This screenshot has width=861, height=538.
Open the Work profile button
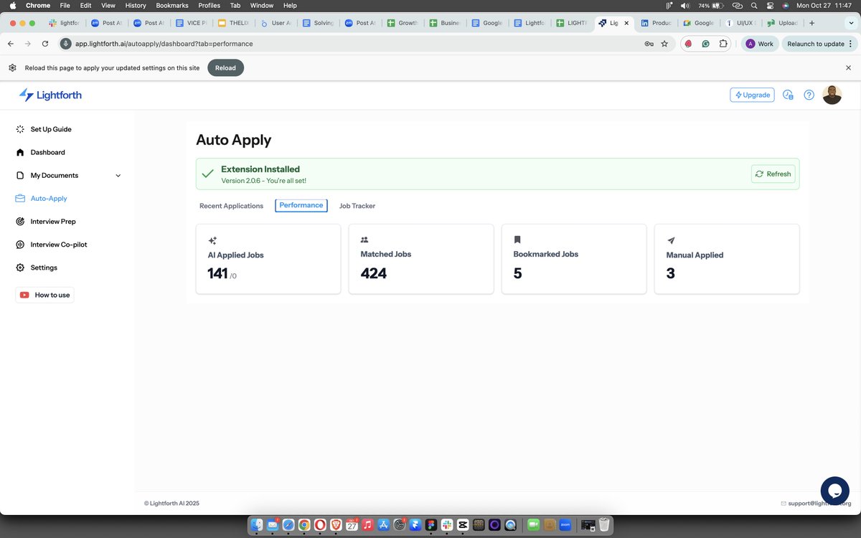760,44
